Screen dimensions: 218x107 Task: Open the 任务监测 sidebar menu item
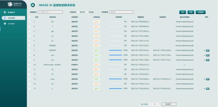point(13,18)
